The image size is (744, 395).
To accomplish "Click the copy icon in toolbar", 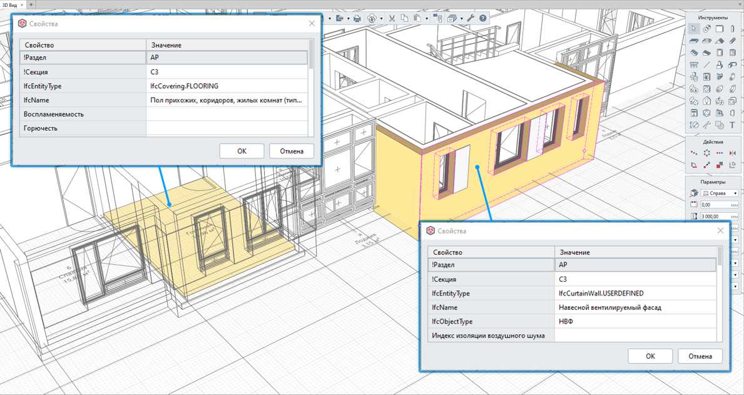I will (x=404, y=19).
